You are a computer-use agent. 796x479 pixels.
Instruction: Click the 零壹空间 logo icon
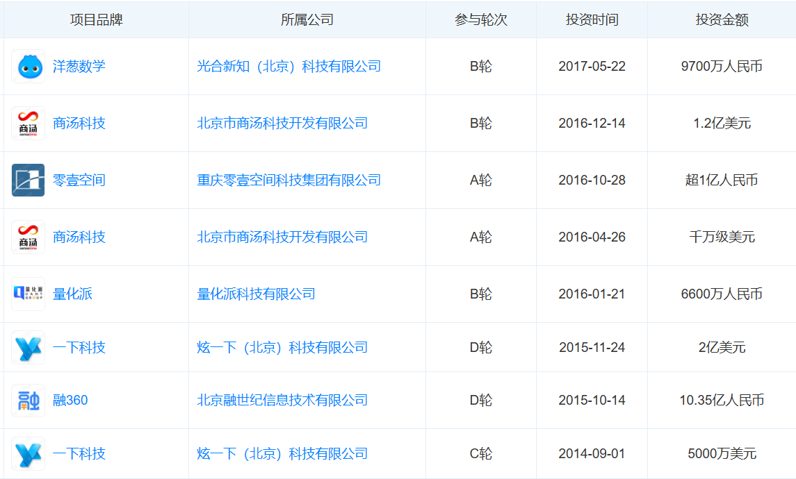click(28, 180)
